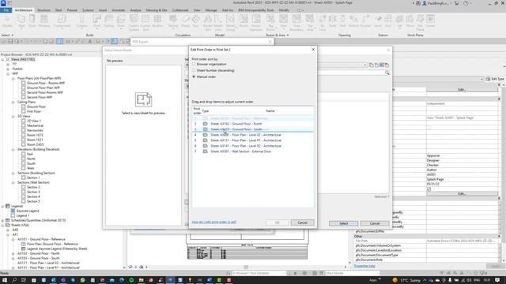
Task: Open the Properties help link
Action: pos(364,266)
